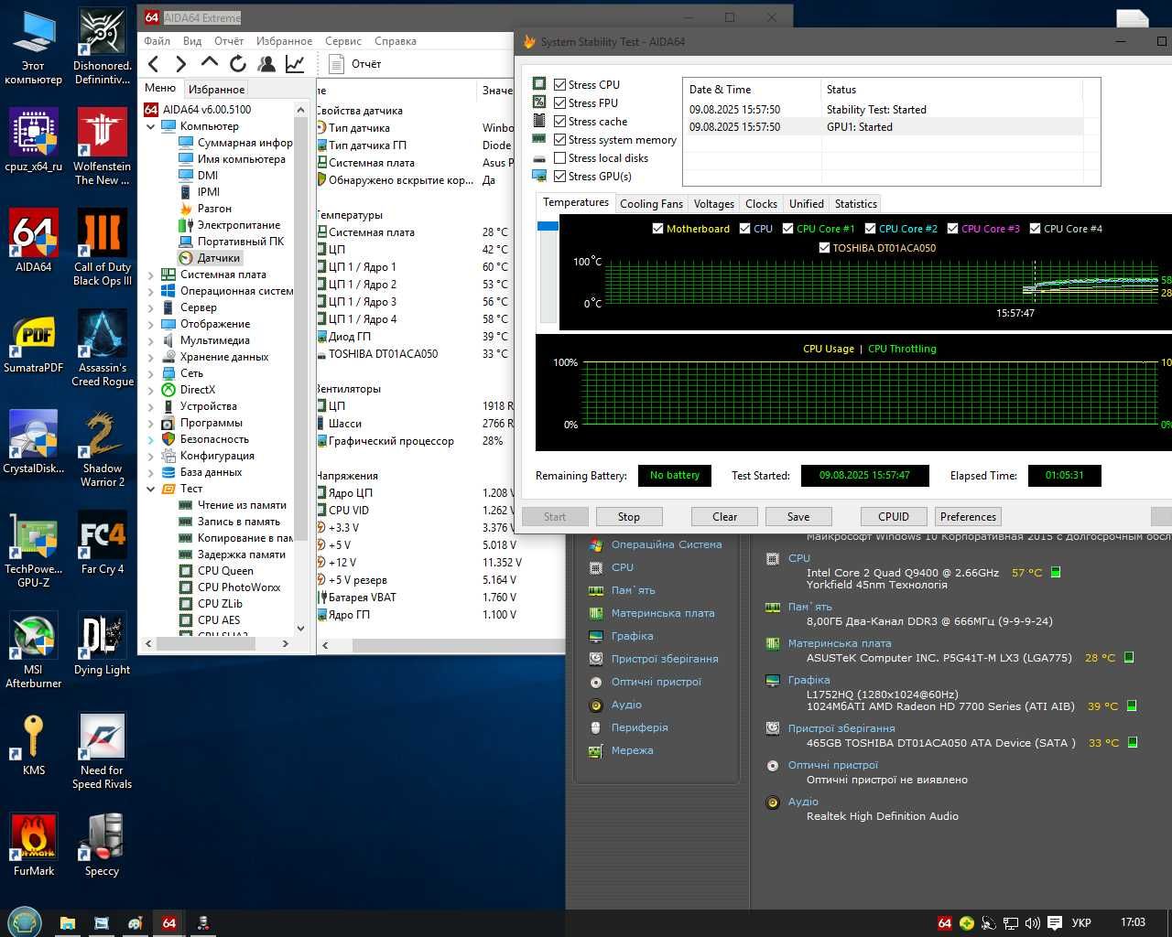1172x937 pixels.
Task: Stop the stability test
Action: [629, 517]
